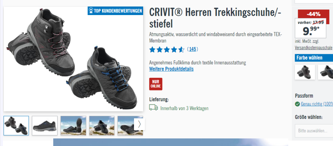
Task: Click the -44% discount label
Action: coord(313,14)
